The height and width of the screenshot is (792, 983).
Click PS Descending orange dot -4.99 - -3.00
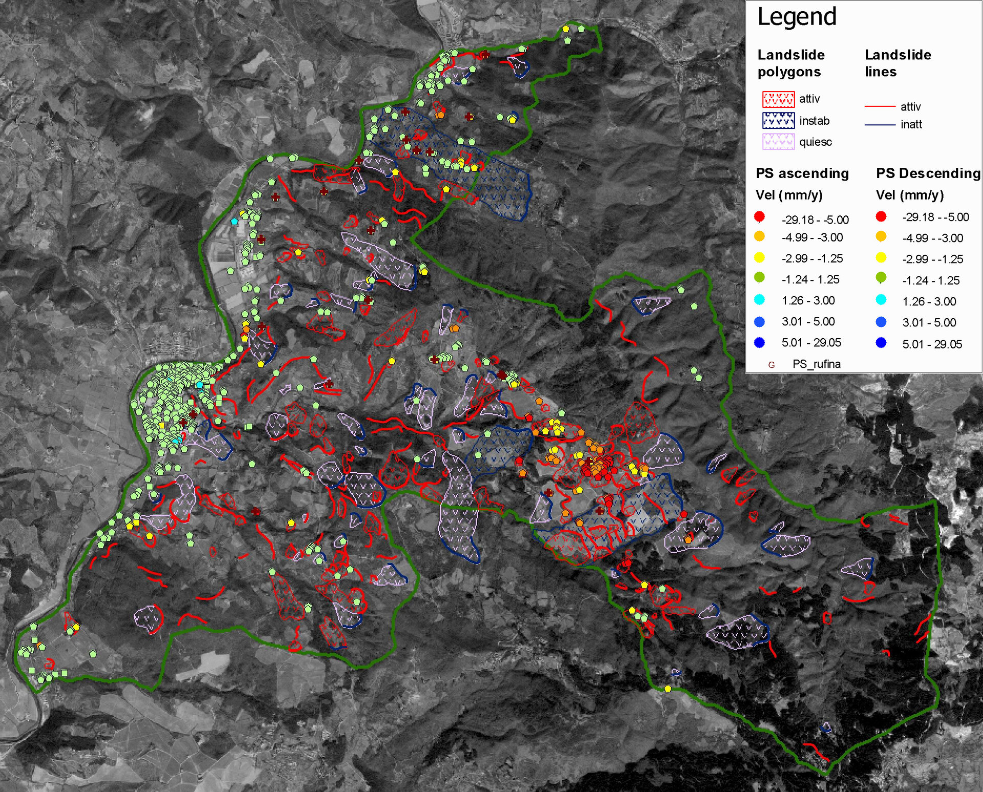point(881,236)
